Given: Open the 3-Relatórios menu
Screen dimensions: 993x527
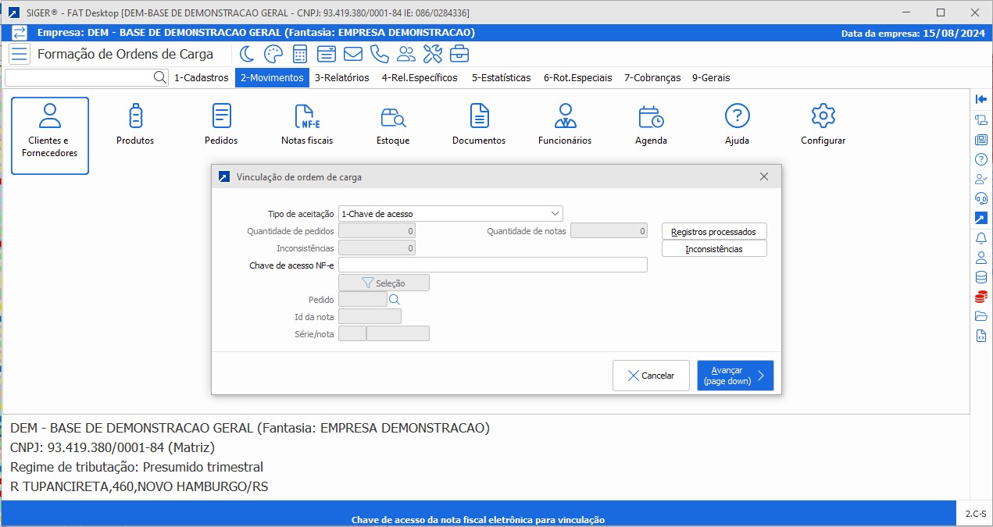Looking at the screenshot, I should click(x=341, y=78).
